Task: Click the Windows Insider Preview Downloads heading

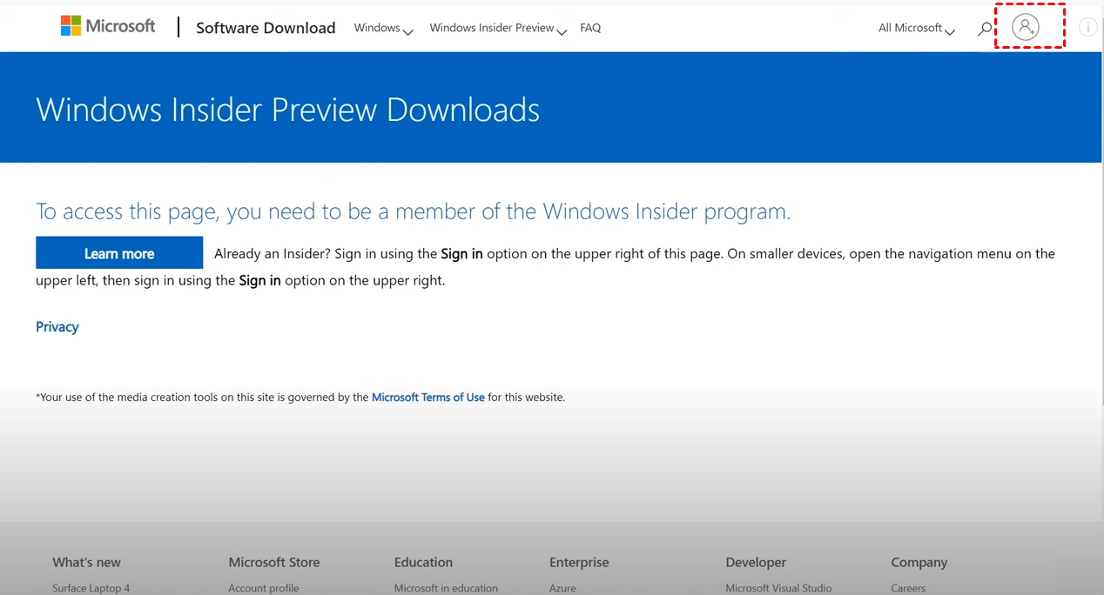Action: pyautogui.click(x=288, y=110)
